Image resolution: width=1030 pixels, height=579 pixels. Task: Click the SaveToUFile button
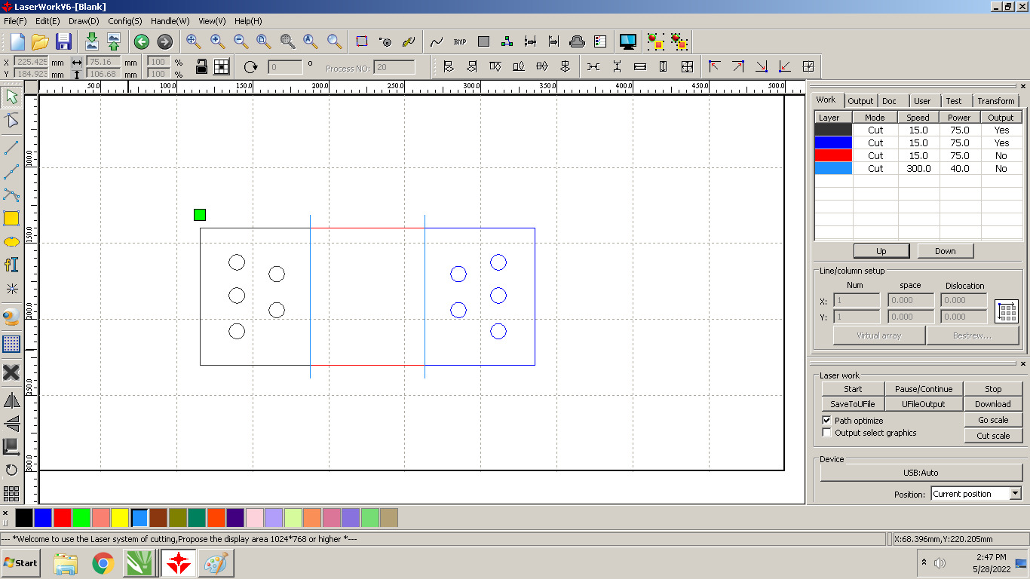click(853, 404)
